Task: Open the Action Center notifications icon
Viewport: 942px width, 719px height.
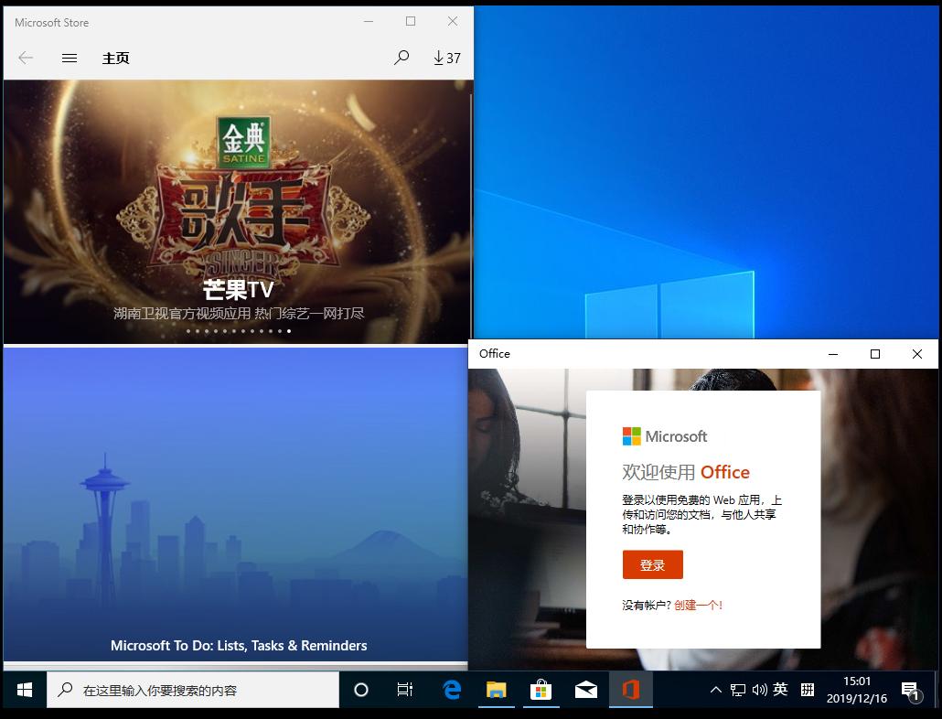Action: (x=910, y=691)
